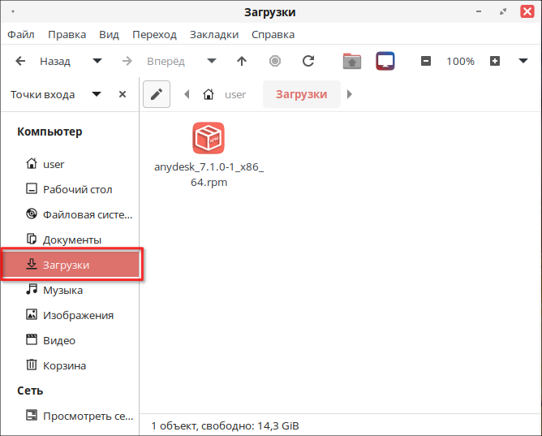This screenshot has width=542, height=436.
Task: Click the Загрузки breadcrumb path button
Action: pyautogui.click(x=301, y=94)
